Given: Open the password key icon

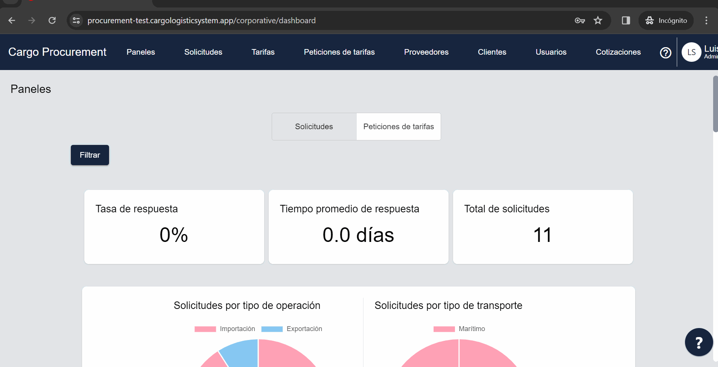Looking at the screenshot, I should (579, 21).
